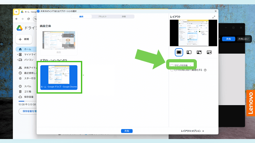This screenshot has width=255, height=143.
Task: Collapse レイアウトとオプション at the bottom
Action: click(x=192, y=131)
